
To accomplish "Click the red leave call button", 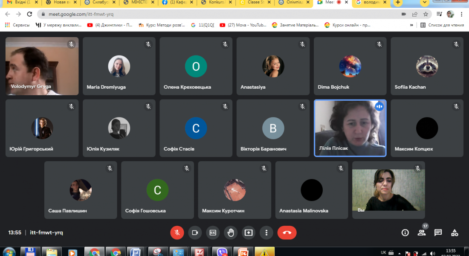I will tap(287, 233).
